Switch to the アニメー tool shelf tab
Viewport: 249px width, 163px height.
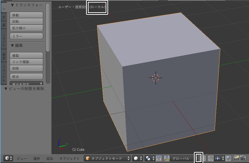[x=4, y=39]
